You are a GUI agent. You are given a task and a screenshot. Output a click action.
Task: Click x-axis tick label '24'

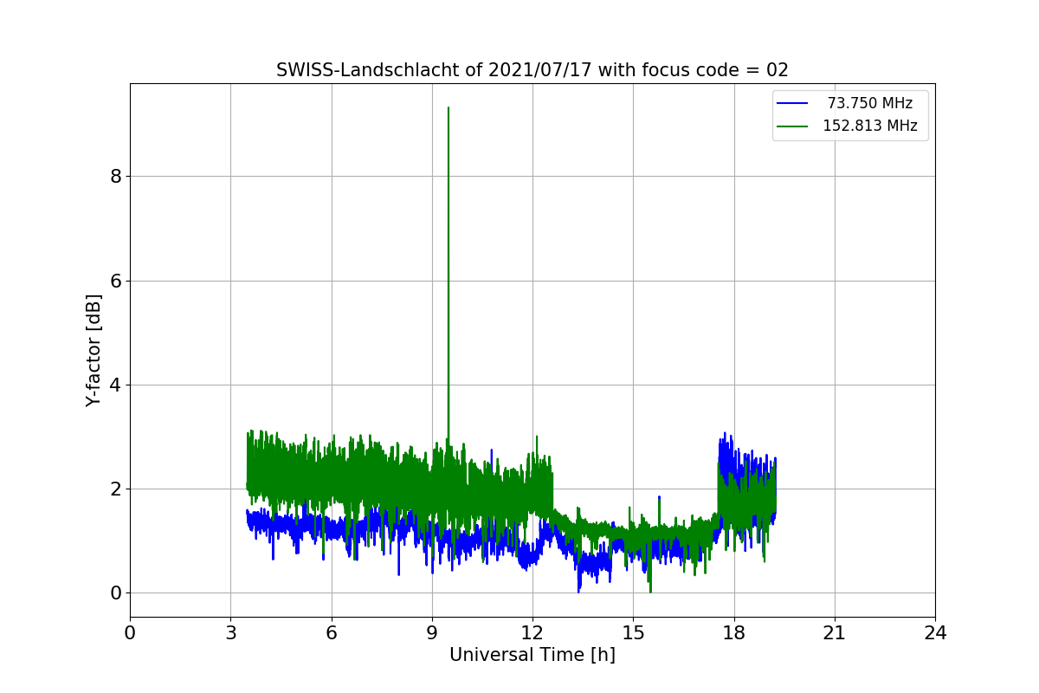pyautogui.click(x=935, y=633)
